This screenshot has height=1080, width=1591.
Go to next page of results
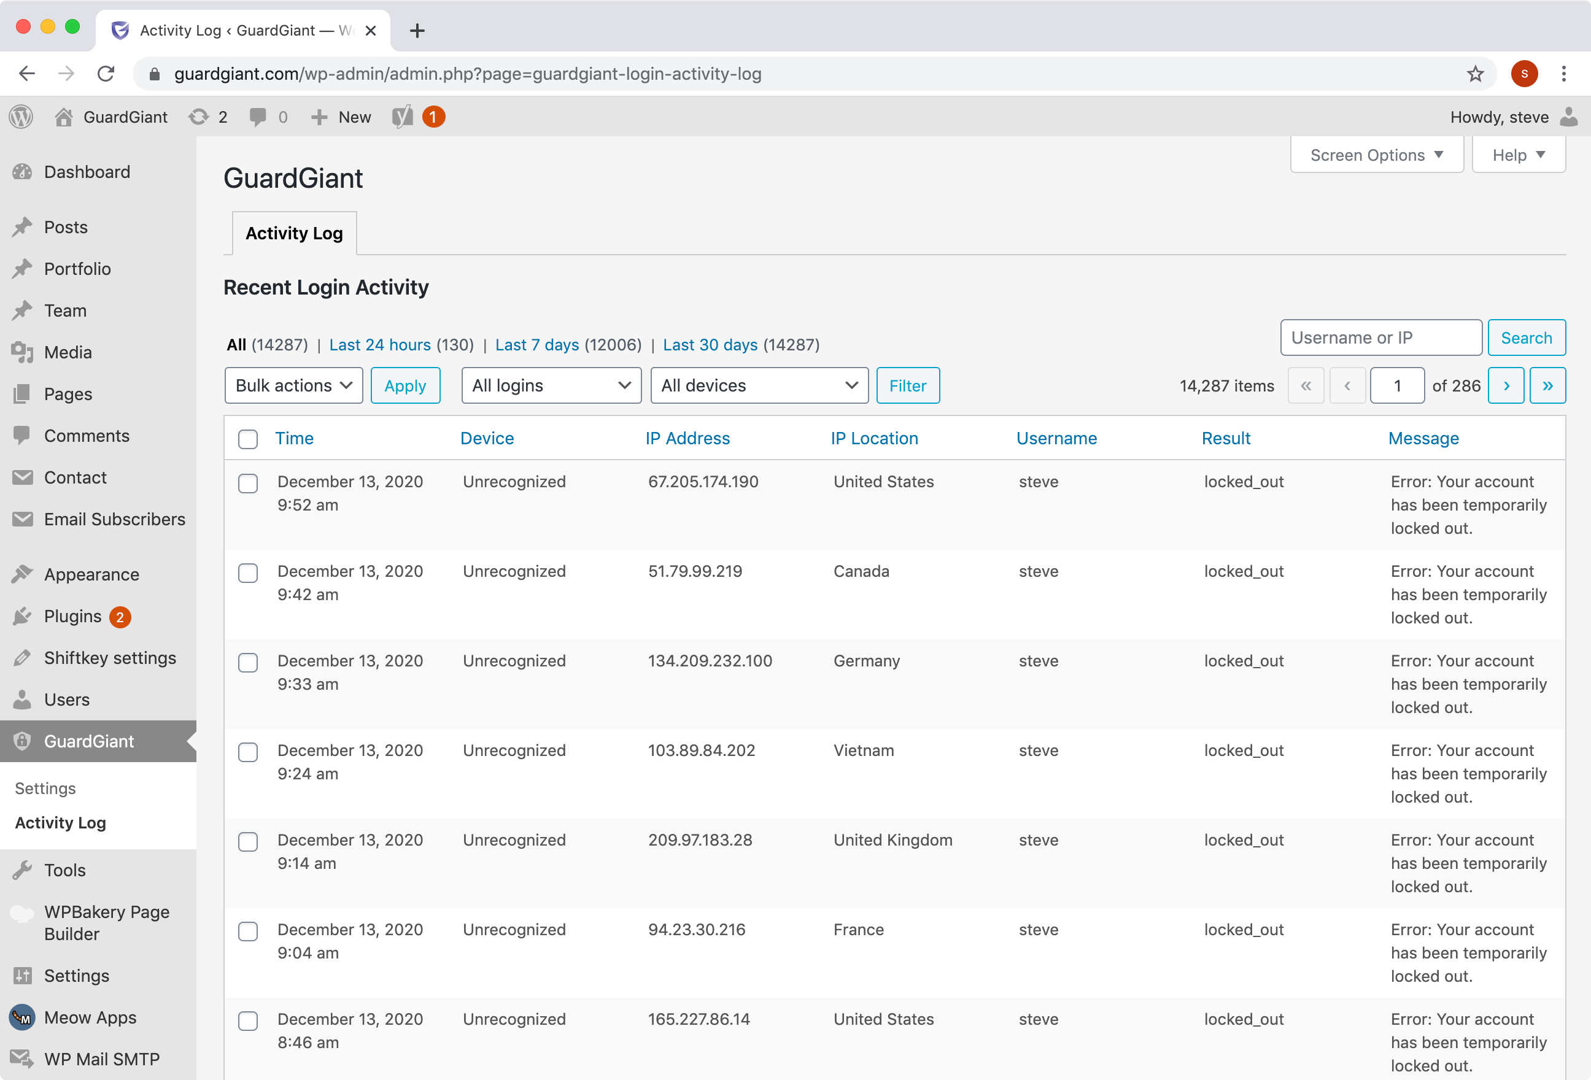coord(1506,386)
